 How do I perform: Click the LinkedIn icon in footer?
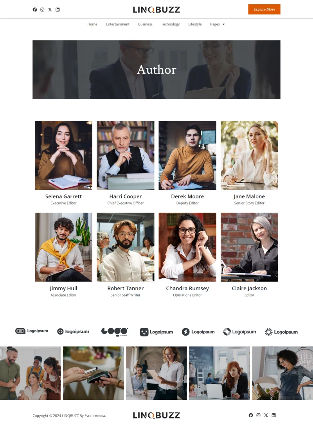(x=273, y=415)
